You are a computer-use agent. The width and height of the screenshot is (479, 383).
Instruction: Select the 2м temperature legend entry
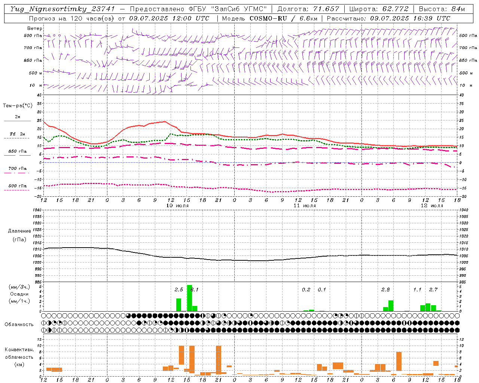pos(18,117)
